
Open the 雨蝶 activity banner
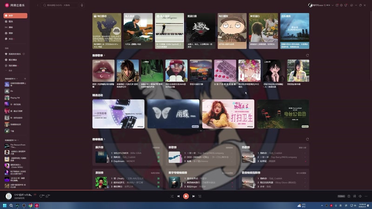[173, 114]
